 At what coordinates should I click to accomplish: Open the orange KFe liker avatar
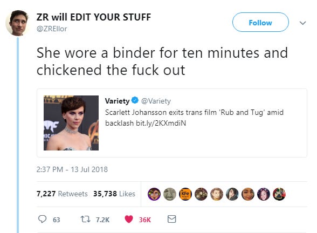point(185,194)
